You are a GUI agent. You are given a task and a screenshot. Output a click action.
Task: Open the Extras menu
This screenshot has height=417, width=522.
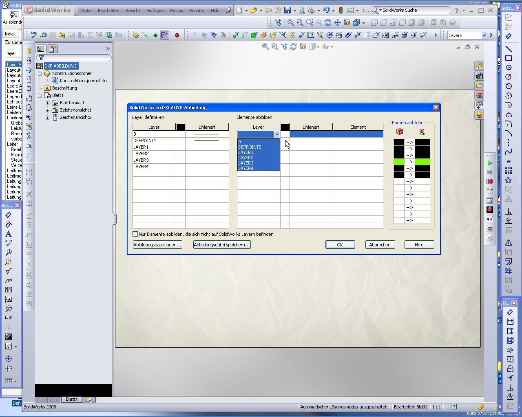(x=177, y=11)
